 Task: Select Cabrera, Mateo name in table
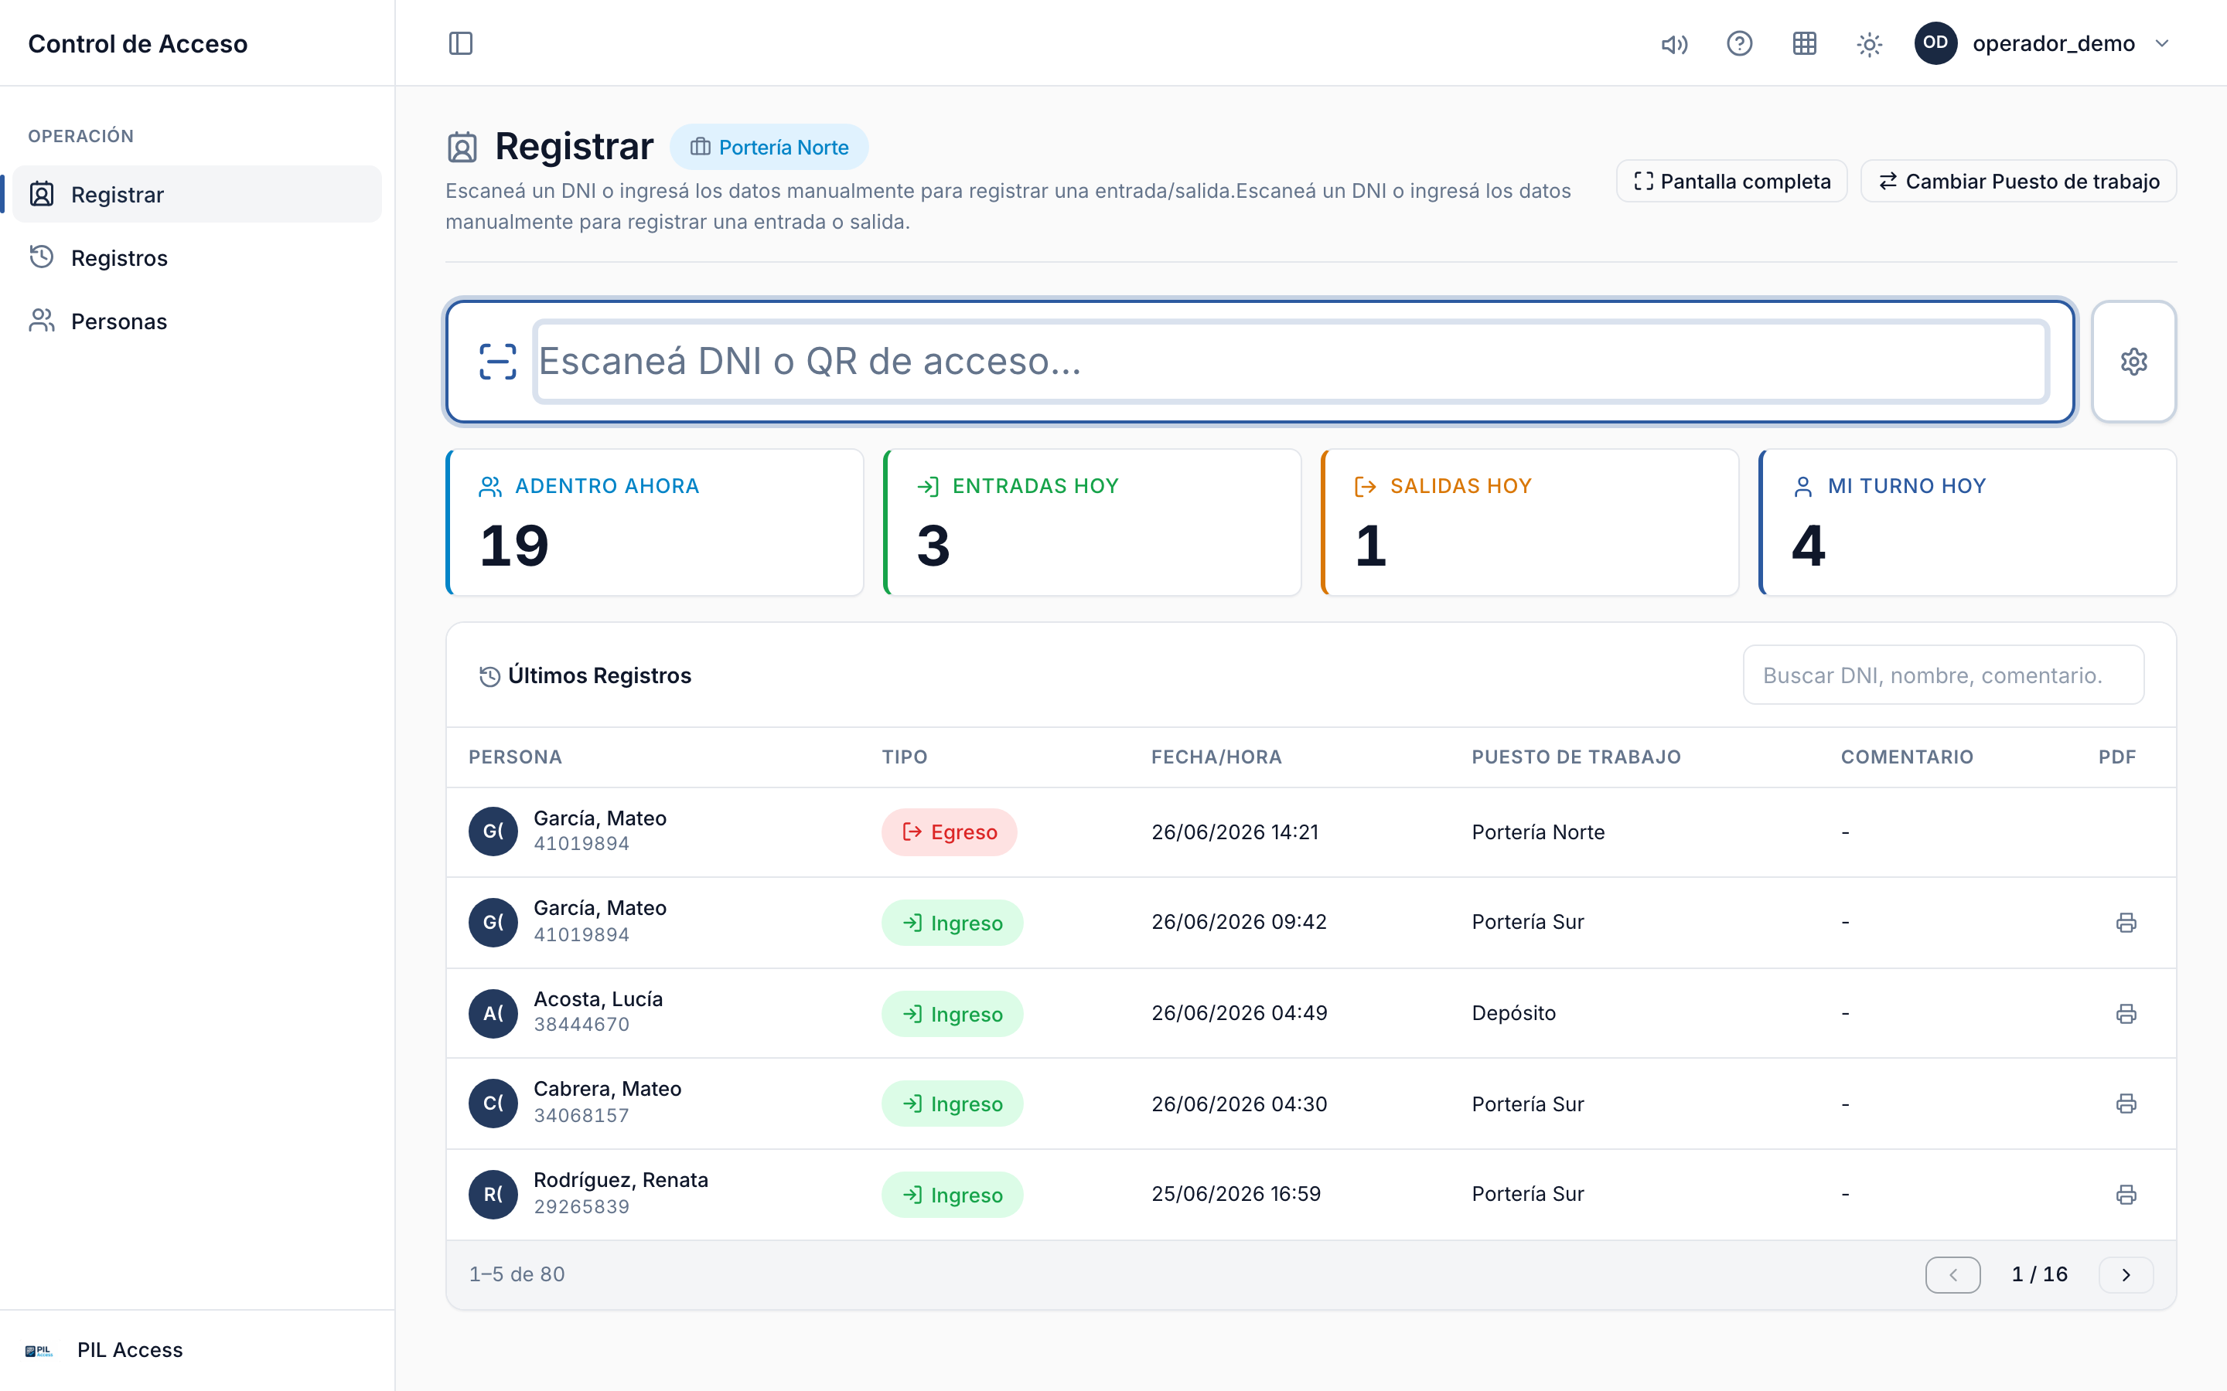[607, 1090]
